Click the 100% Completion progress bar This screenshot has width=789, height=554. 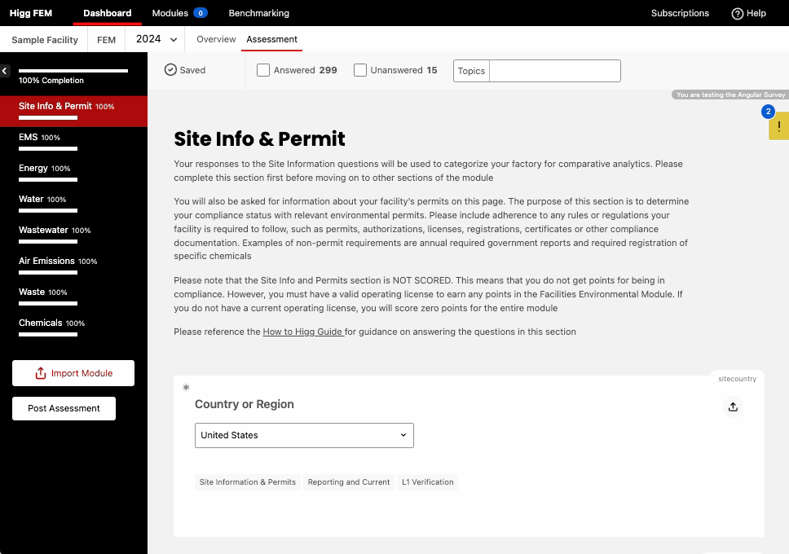[73, 72]
